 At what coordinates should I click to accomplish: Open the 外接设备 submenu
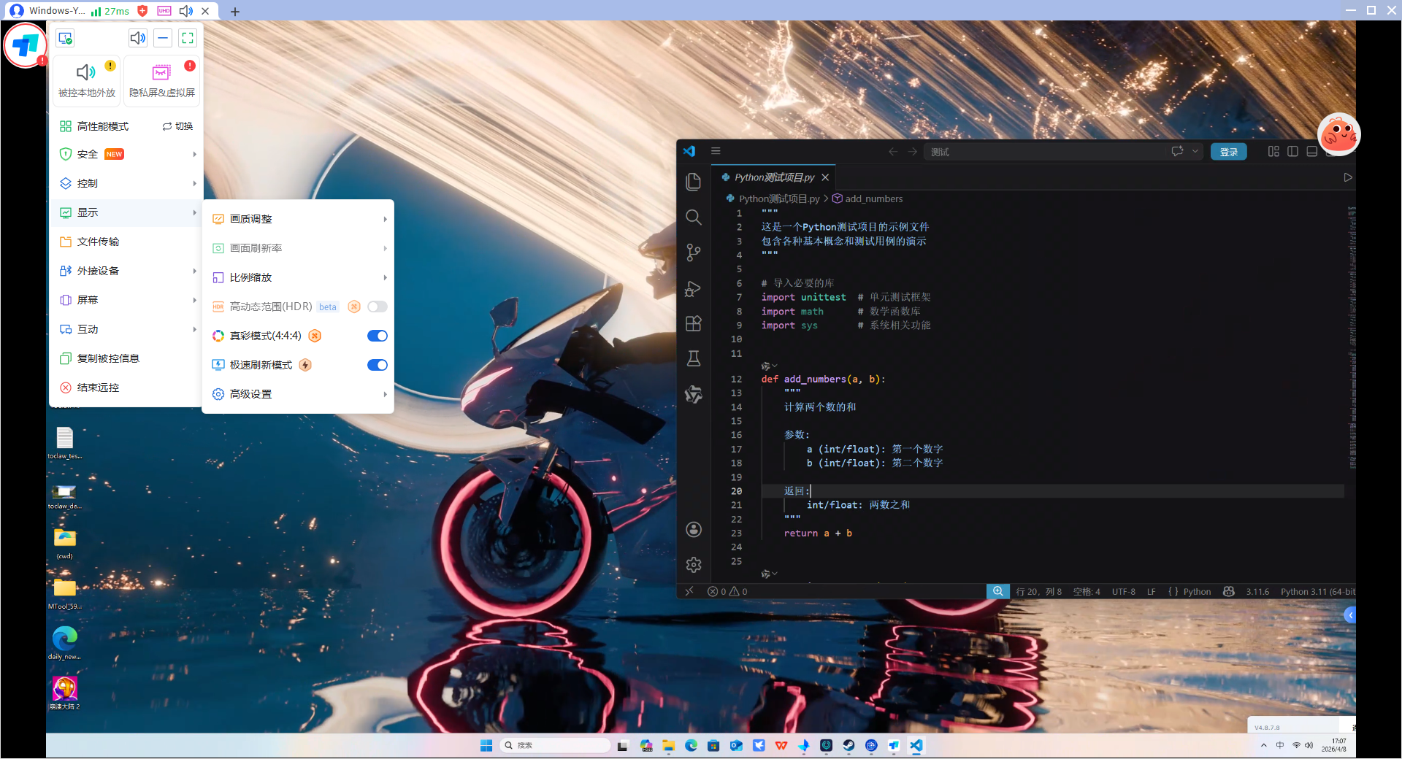[x=127, y=271]
